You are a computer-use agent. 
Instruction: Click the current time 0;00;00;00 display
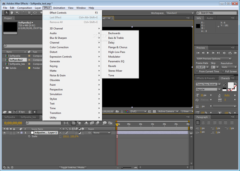pyautogui.click(x=13, y=123)
